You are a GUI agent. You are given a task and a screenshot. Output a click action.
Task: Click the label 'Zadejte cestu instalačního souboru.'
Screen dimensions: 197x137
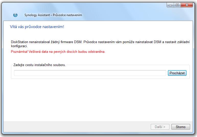tap(40, 65)
